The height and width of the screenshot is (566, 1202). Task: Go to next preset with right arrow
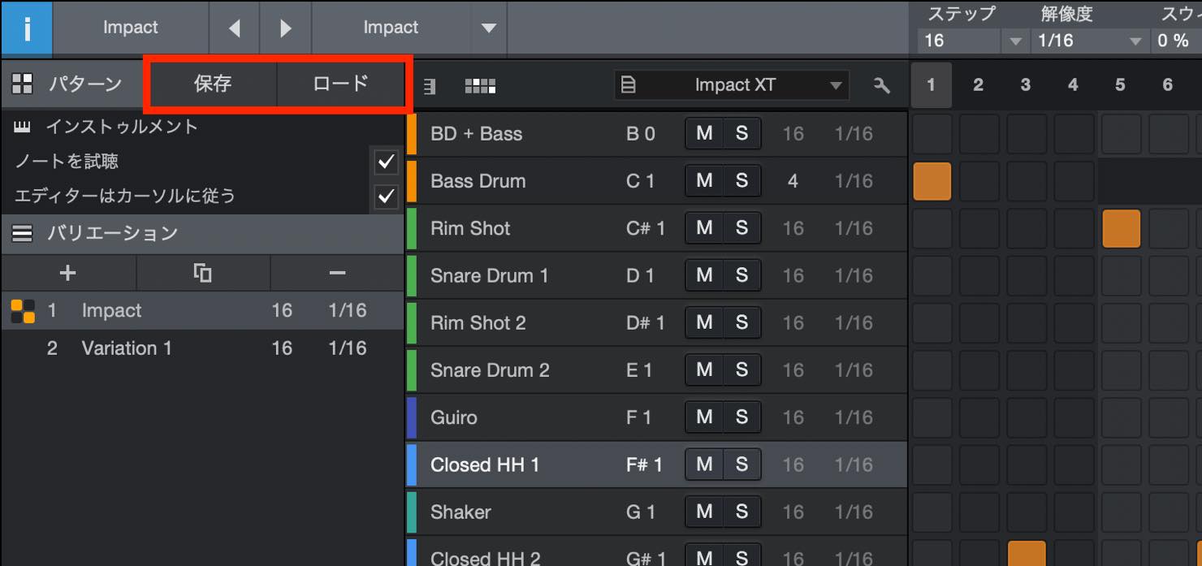285,28
